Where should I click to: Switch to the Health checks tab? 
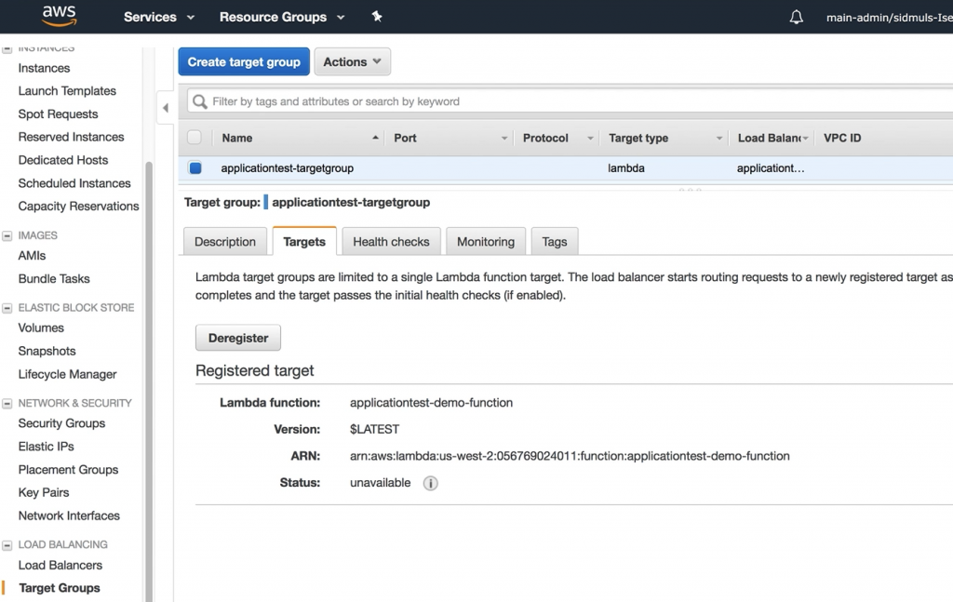pyautogui.click(x=391, y=241)
